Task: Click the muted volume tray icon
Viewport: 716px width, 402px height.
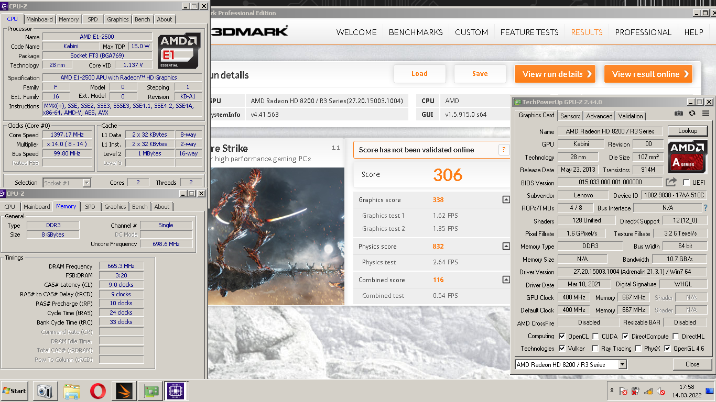Action: [661, 391]
